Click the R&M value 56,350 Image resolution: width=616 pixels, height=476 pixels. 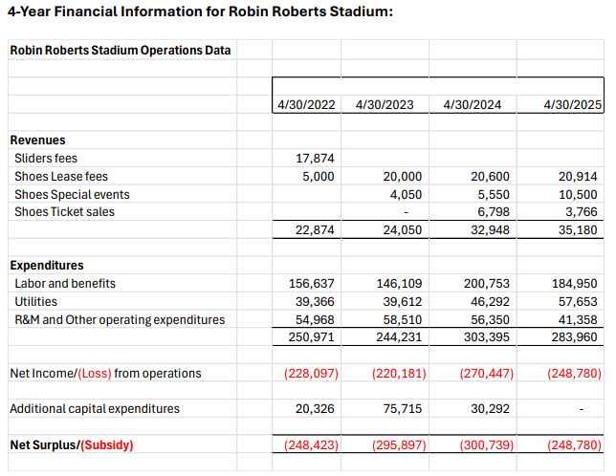click(x=490, y=320)
